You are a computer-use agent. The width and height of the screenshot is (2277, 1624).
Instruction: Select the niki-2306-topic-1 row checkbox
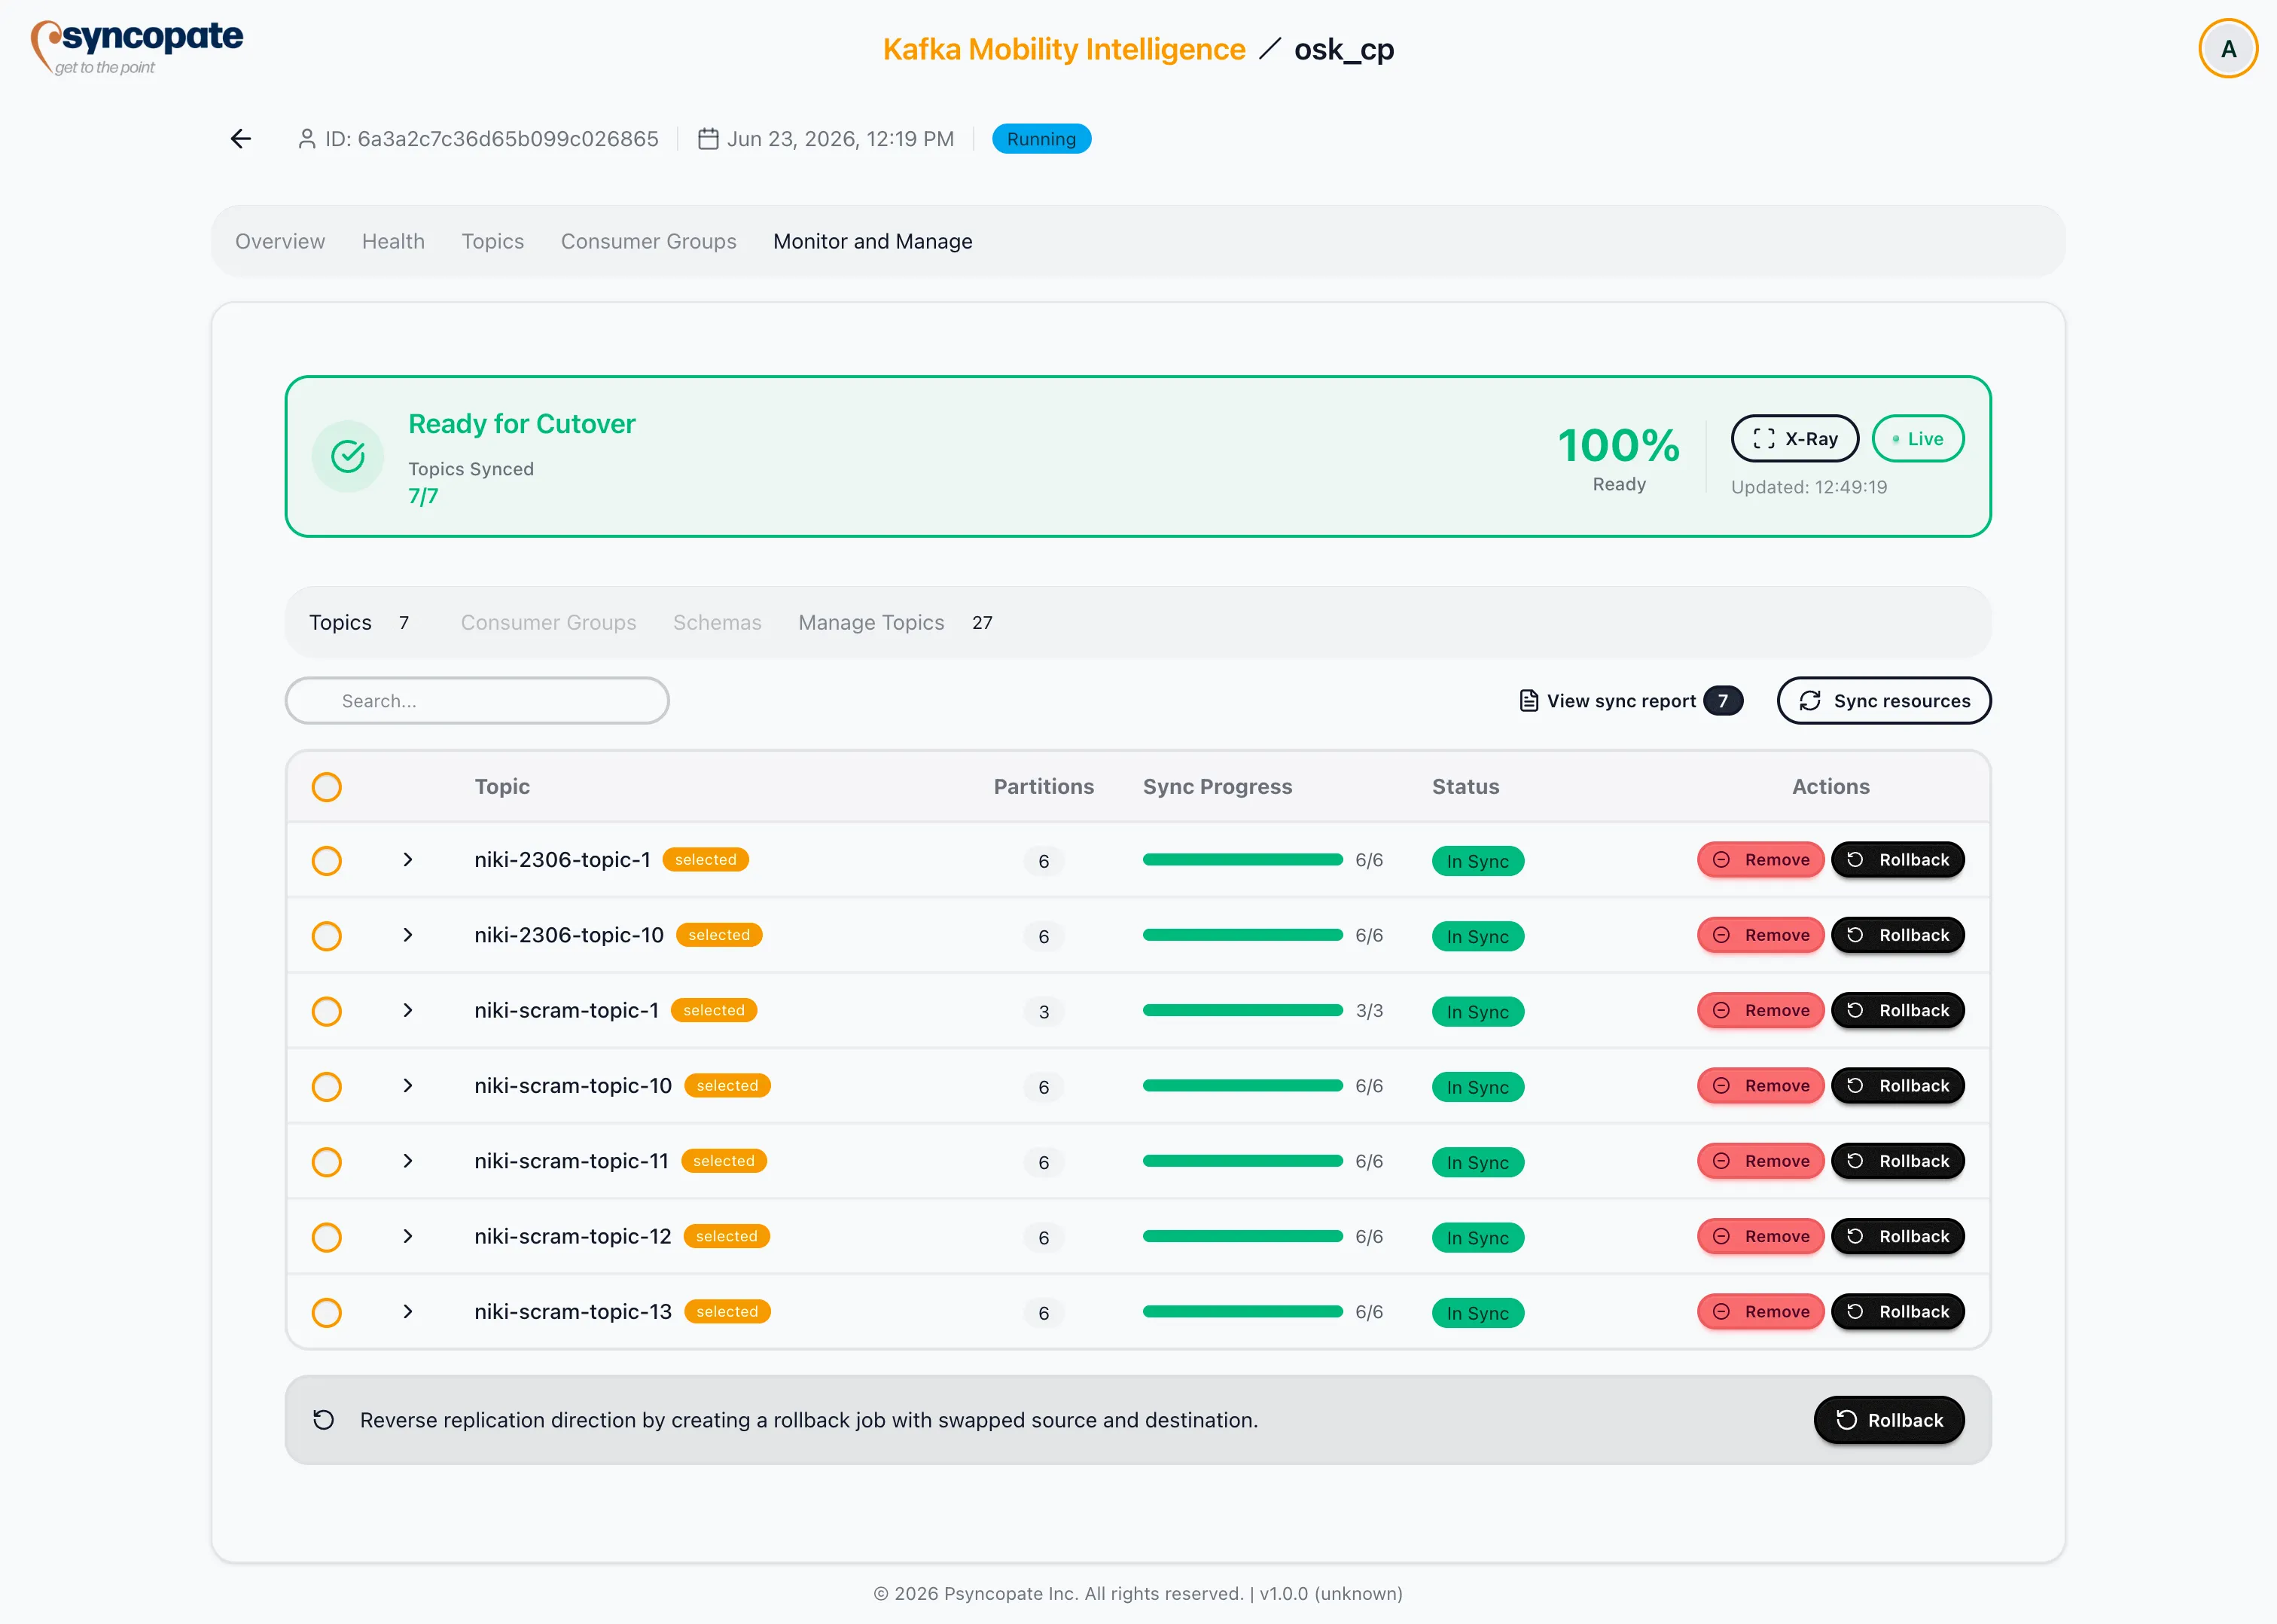click(x=327, y=861)
